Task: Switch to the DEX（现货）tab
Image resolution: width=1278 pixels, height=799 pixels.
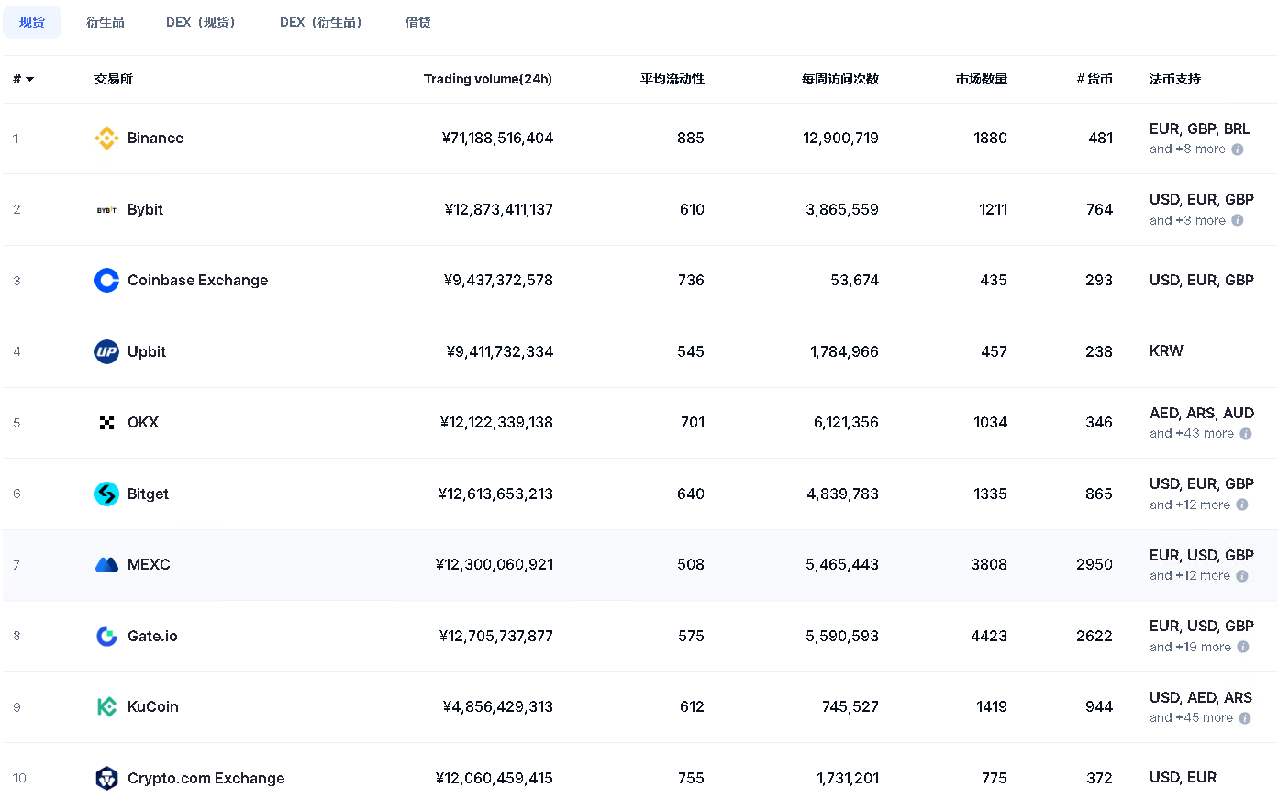Action: point(200,22)
